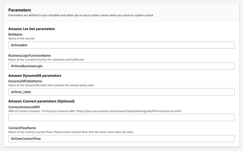Click the 'ConnectInstanceARN' label
The image size is (243, 151).
pos(24,107)
